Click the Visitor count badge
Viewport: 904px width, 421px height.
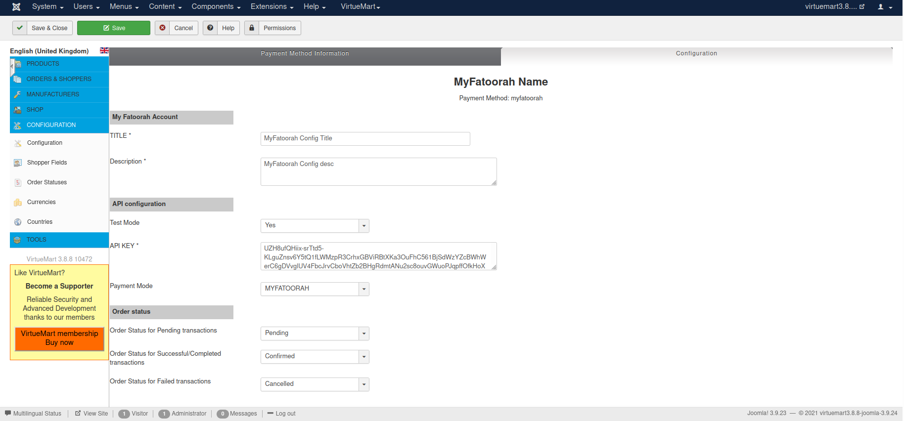click(x=124, y=414)
